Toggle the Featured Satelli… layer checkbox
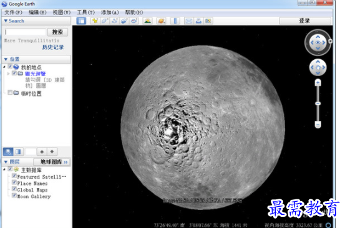 [x=14, y=176]
